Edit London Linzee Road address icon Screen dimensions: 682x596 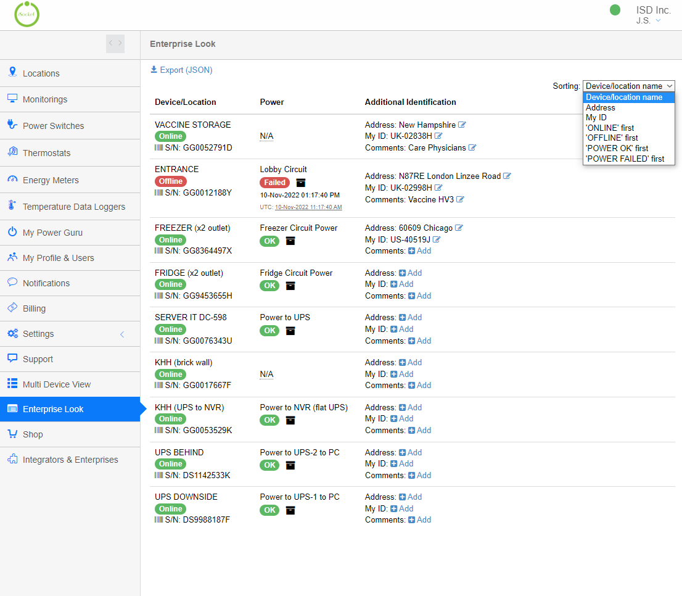507,176
